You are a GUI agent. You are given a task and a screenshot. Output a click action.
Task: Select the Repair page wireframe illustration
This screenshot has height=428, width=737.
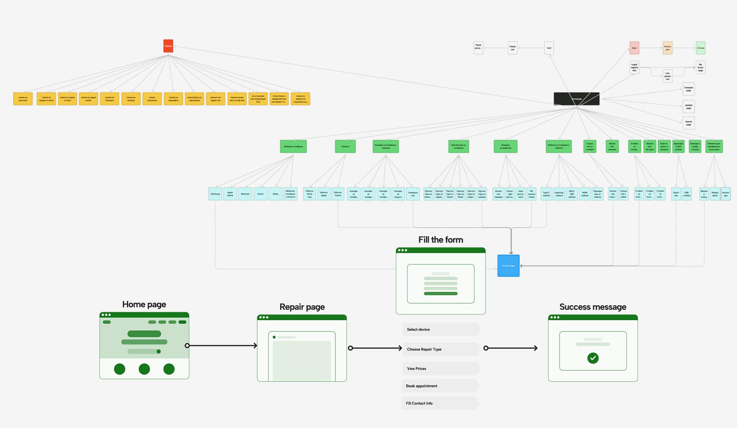pos(302,348)
